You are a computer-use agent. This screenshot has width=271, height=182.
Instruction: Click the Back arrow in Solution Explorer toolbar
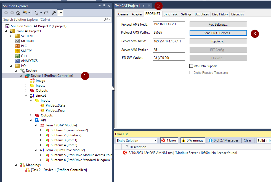[6, 13]
